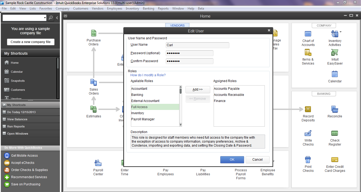Select Full Access role
The width and height of the screenshot is (361, 192).
pos(155,107)
